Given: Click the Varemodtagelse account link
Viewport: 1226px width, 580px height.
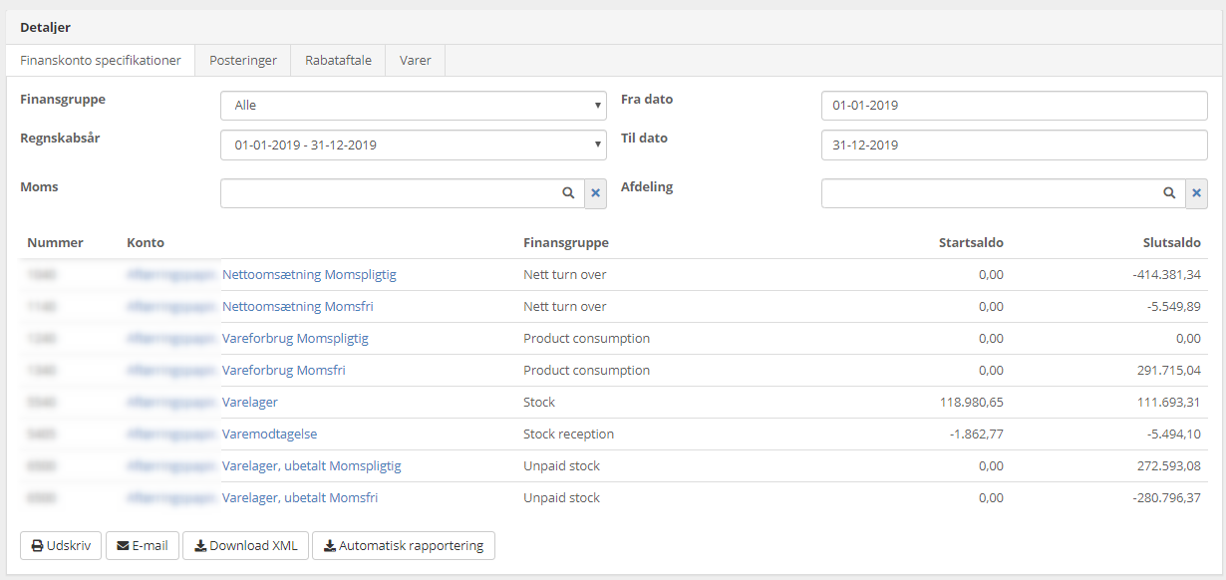Looking at the screenshot, I should point(269,435).
